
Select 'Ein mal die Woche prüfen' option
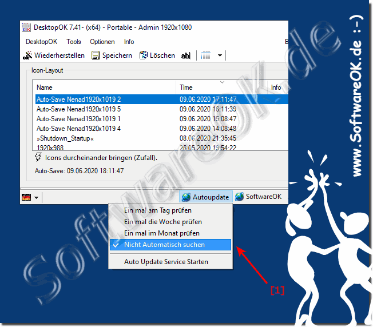(170, 222)
